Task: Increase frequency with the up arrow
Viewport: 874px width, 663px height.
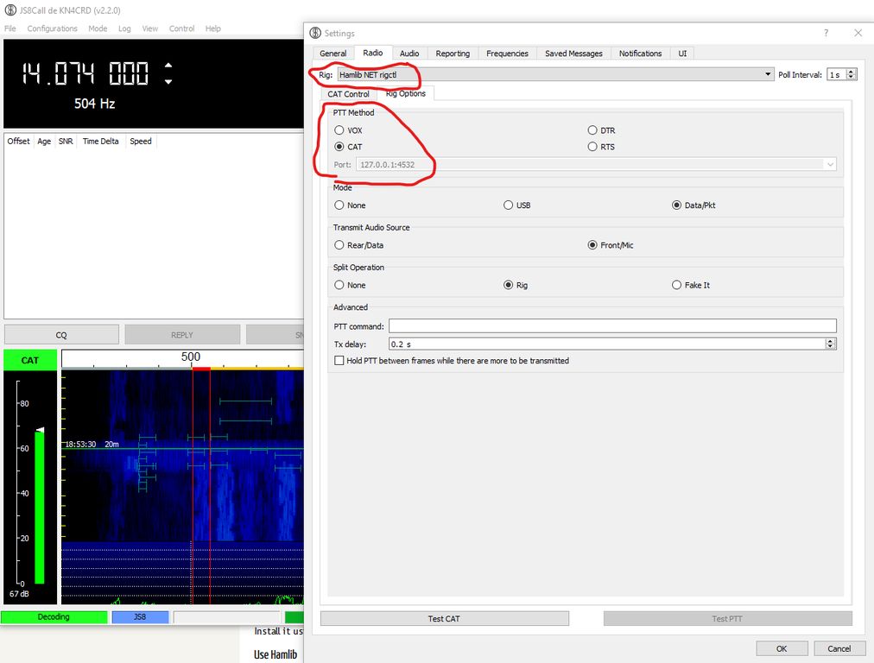Action: click(168, 66)
